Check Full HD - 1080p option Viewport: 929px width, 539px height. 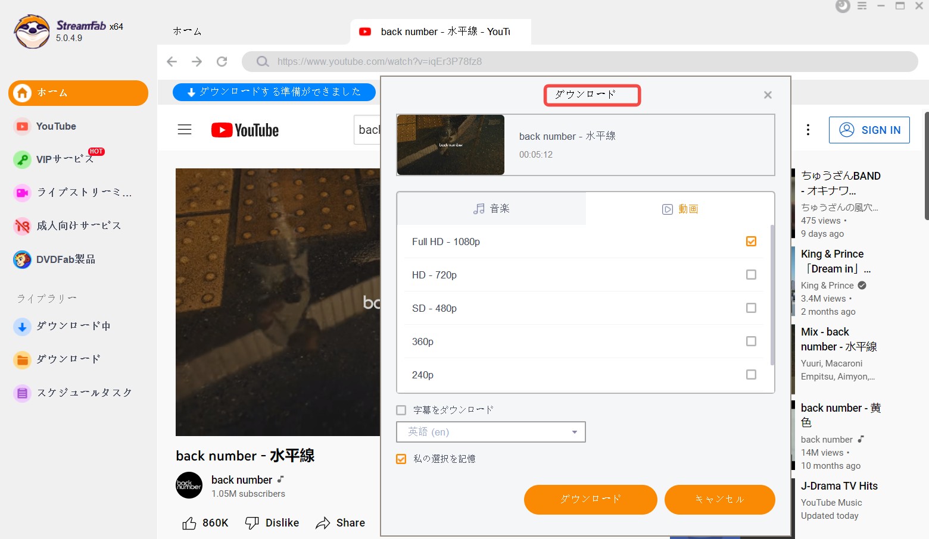pos(751,241)
